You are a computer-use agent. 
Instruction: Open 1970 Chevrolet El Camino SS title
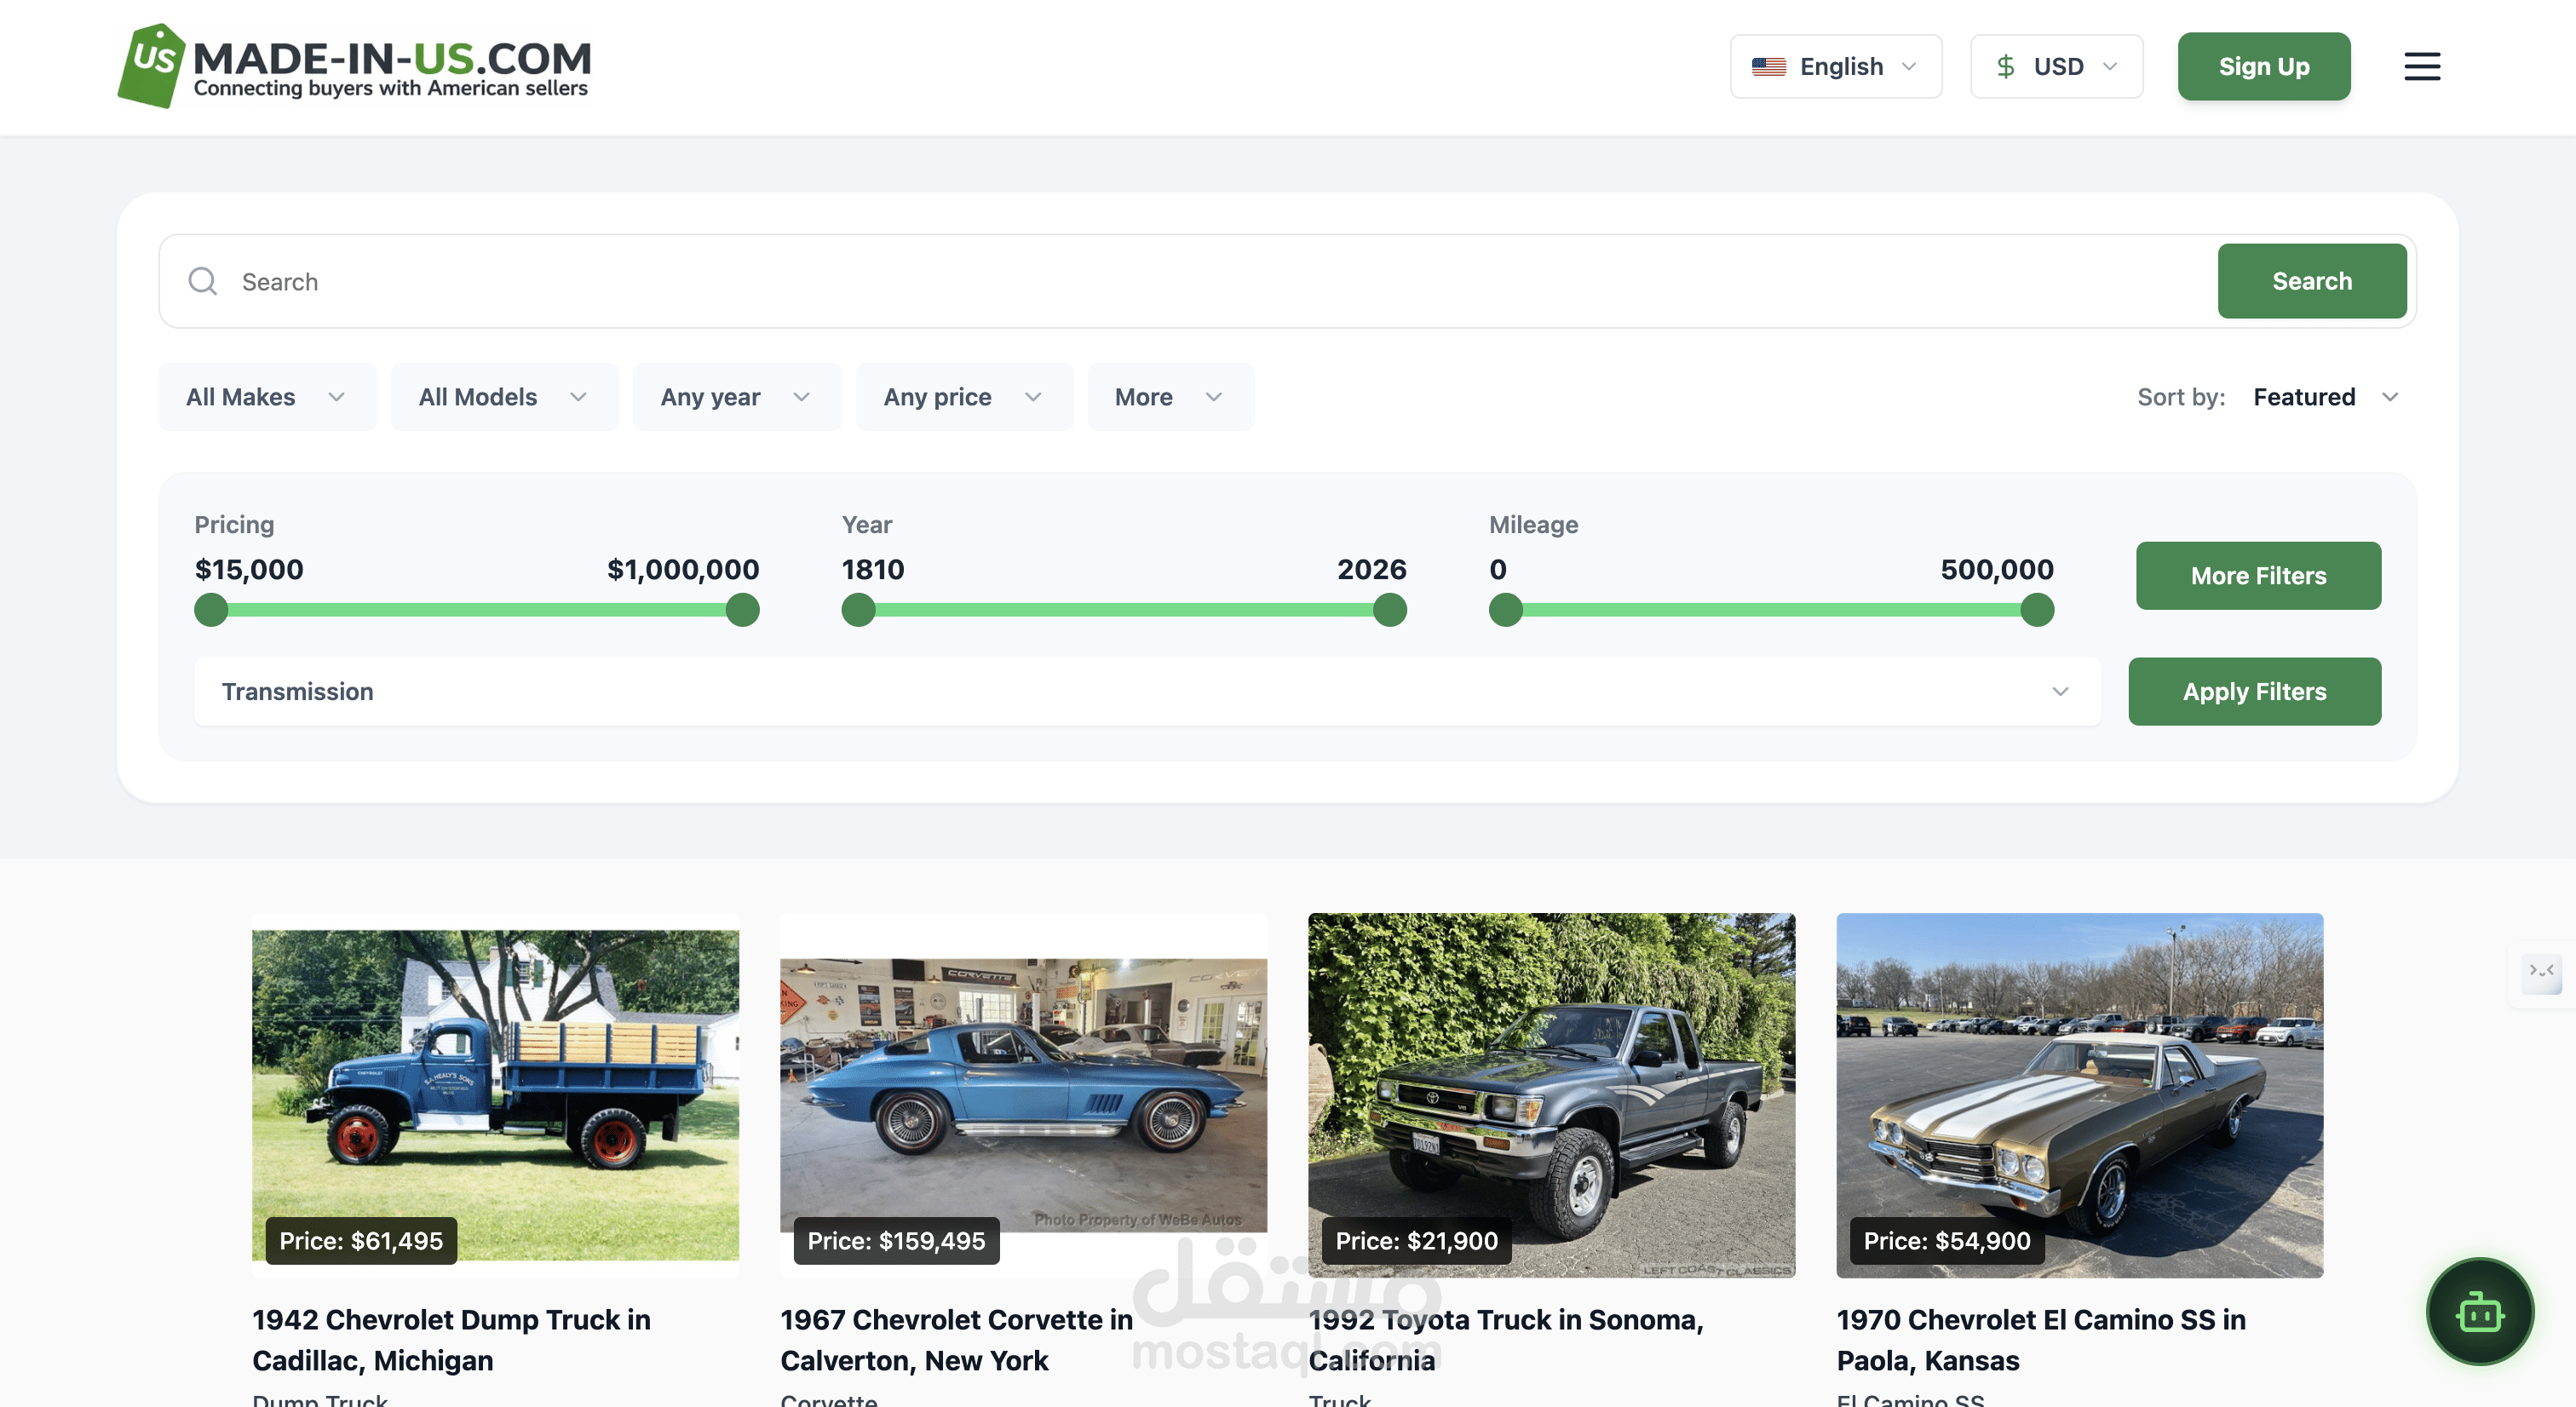tap(2041, 1339)
